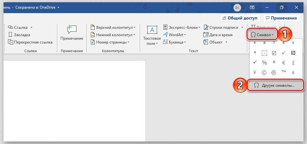Open the Номер страницы dropdown
Screen dimensions: 307x144
[128, 42]
